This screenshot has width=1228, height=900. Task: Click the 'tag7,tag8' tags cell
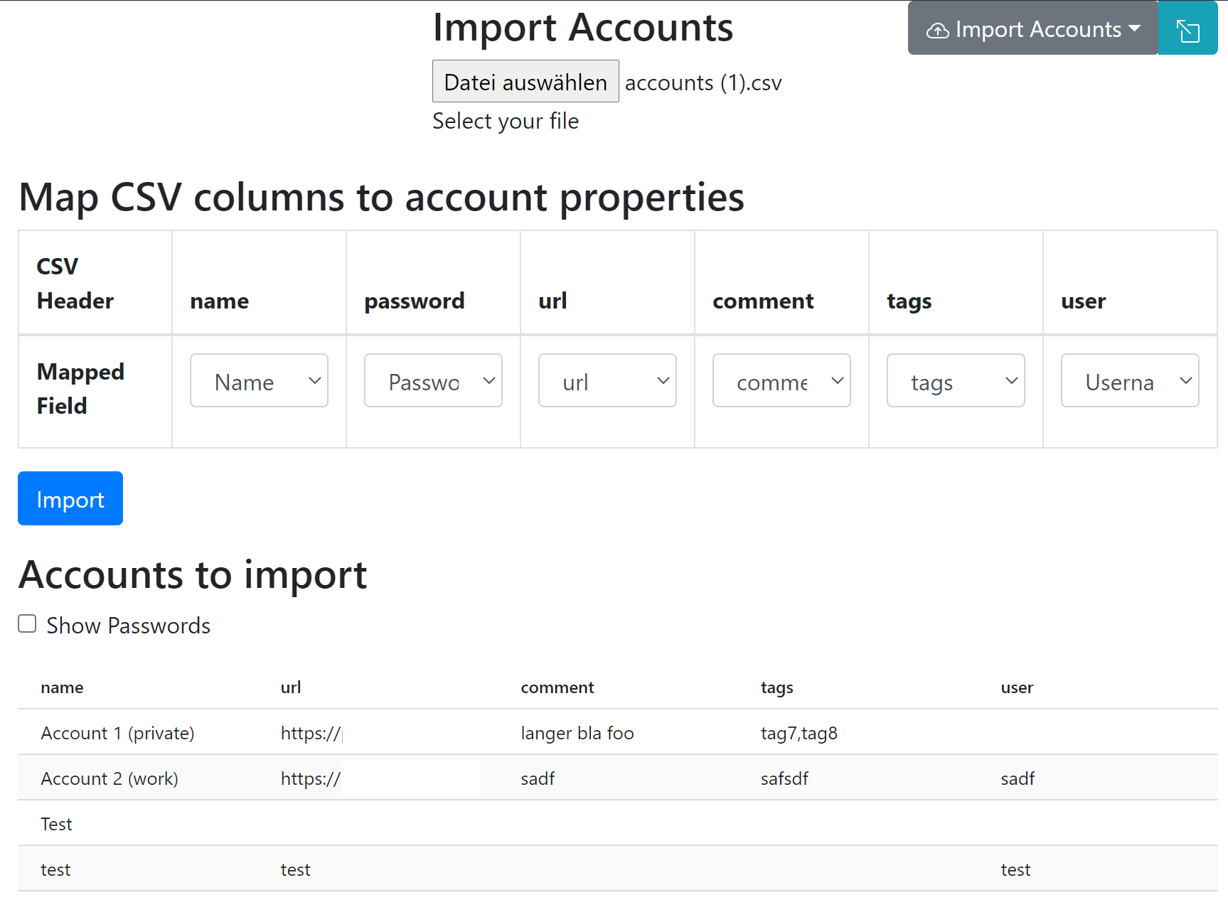(x=858, y=732)
